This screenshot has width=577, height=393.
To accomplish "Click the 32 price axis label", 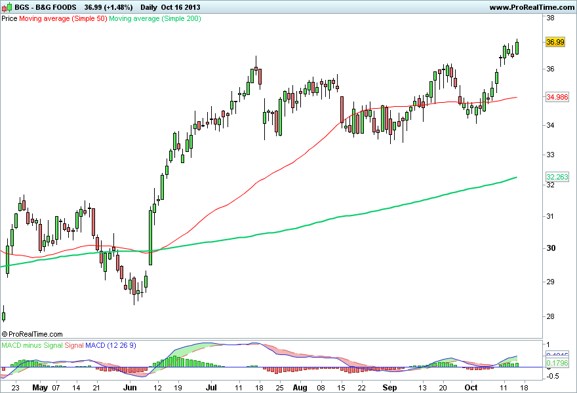I will point(551,185).
